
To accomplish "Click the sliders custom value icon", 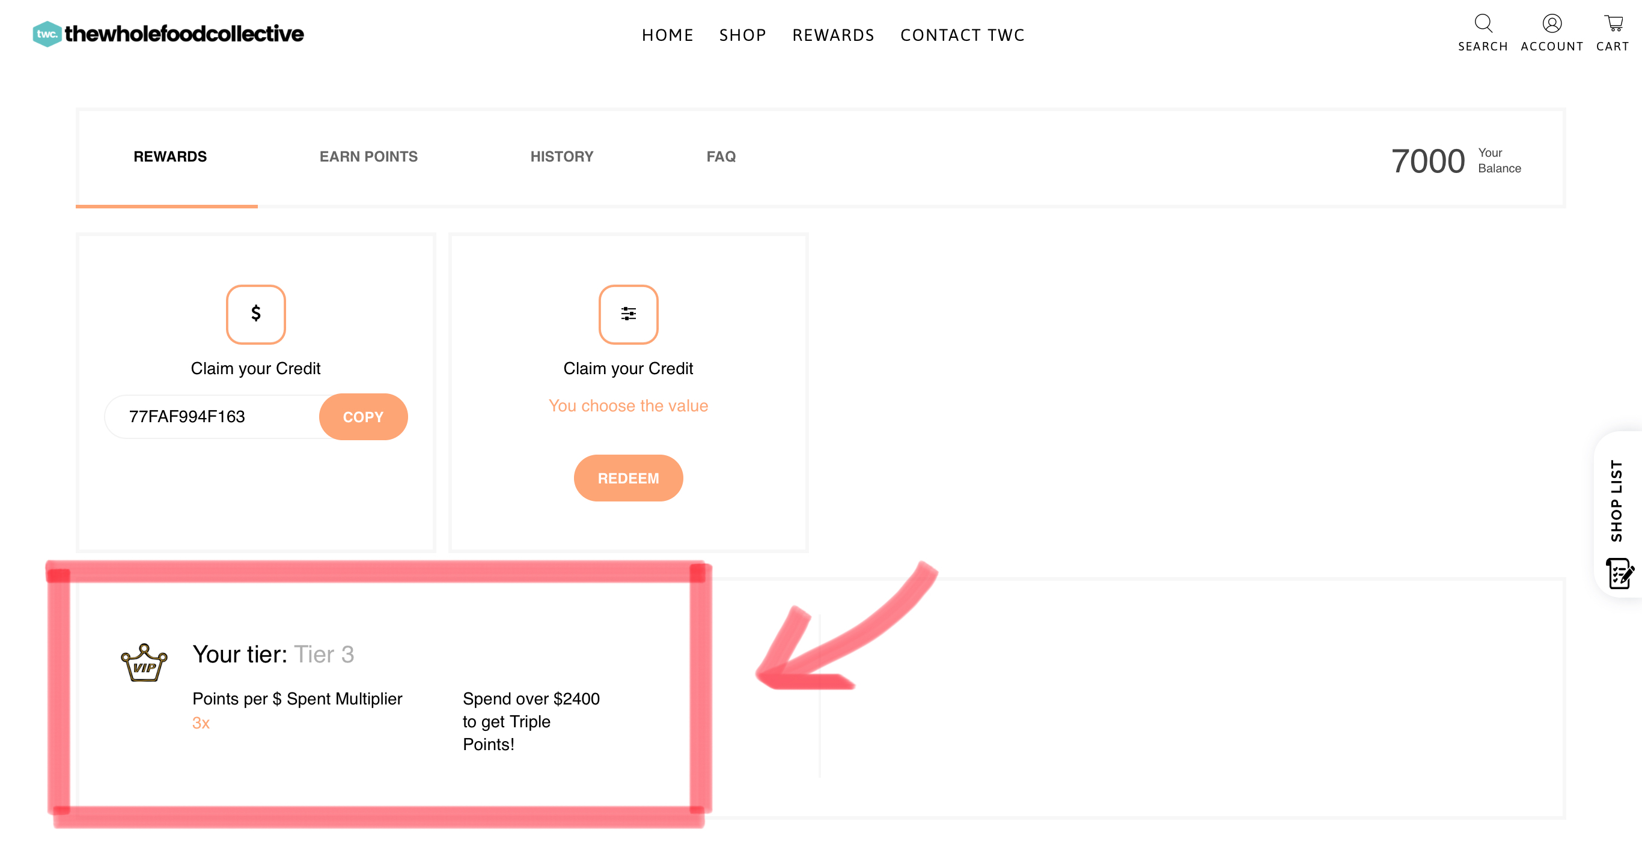I will pyautogui.click(x=628, y=314).
